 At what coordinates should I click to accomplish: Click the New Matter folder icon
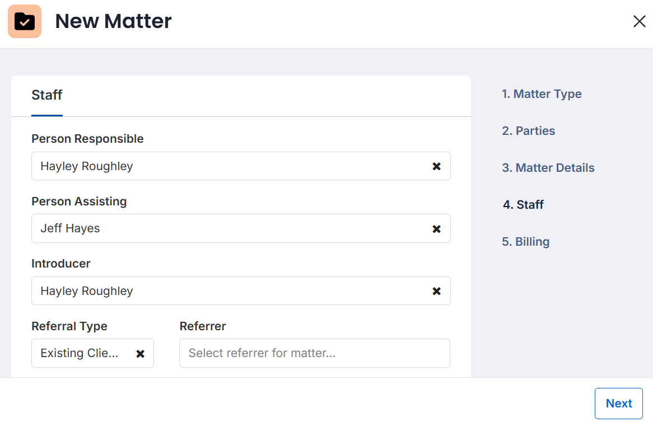click(25, 21)
